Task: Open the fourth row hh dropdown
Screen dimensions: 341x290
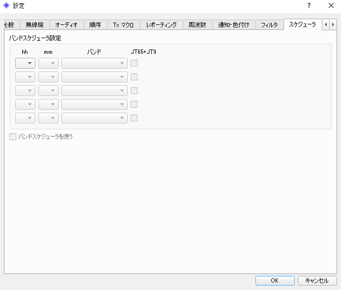Action: (x=26, y=104)
